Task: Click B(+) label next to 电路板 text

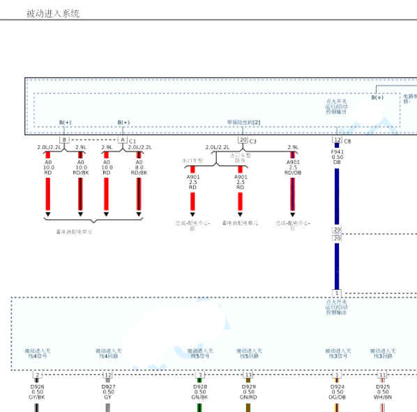Action: tap(377, 98)
